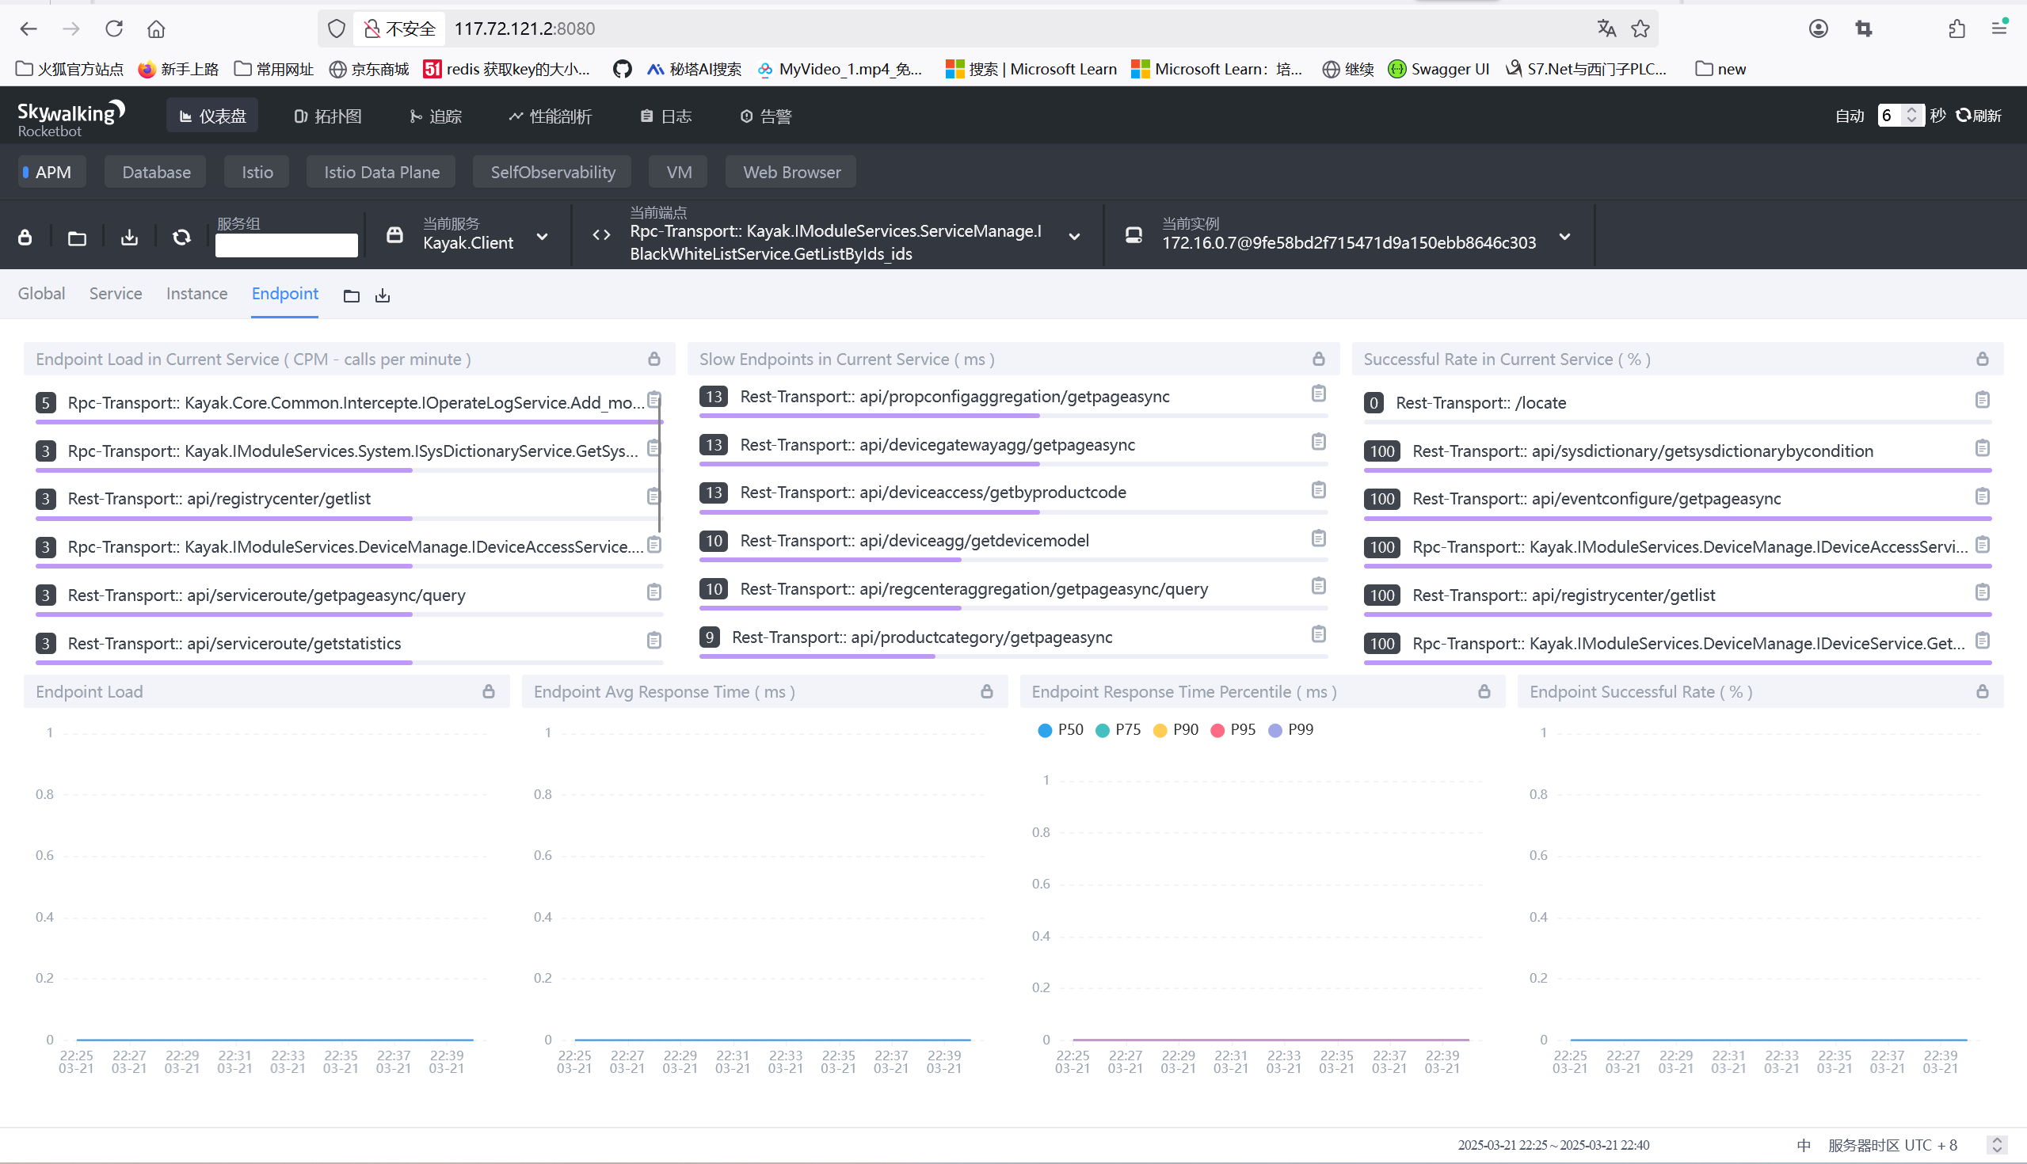
Task: Expand the 当前实例 instance dropdown
Action: click(x=1565, y=237)
